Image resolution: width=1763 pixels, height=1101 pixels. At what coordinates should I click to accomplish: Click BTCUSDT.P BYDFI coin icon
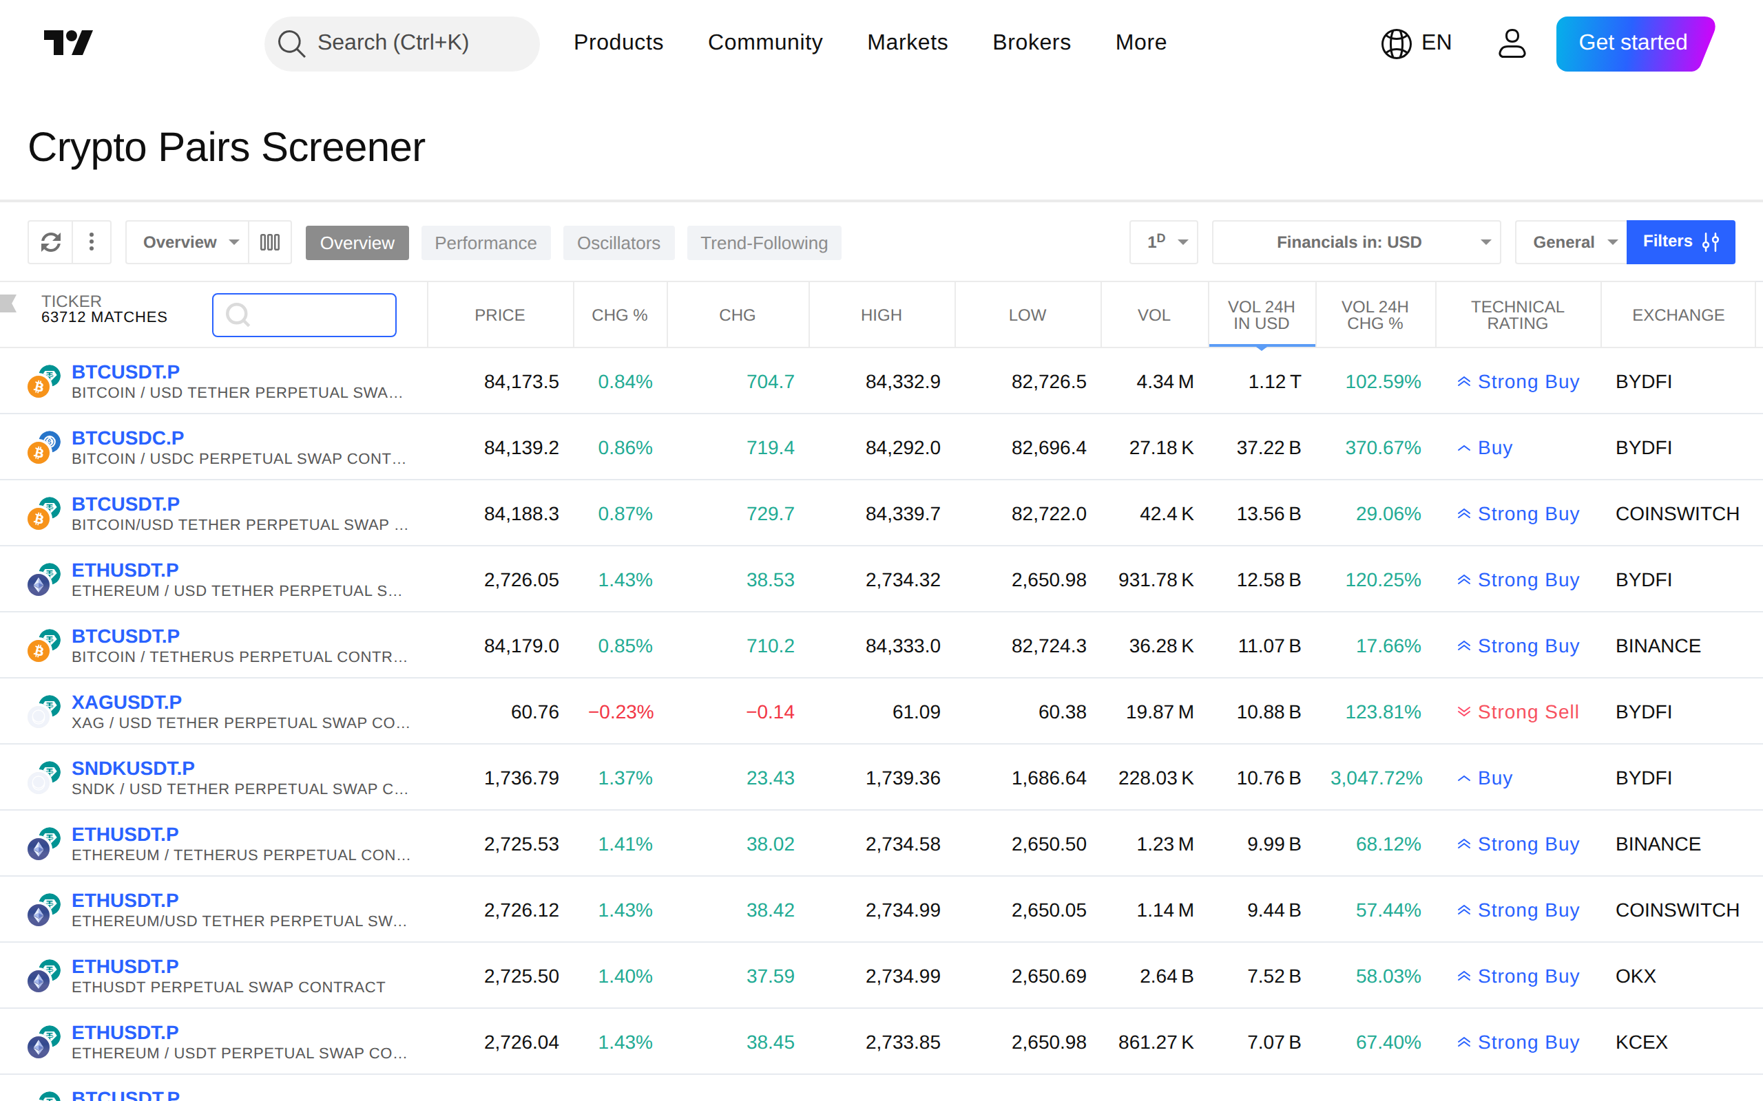43,381
